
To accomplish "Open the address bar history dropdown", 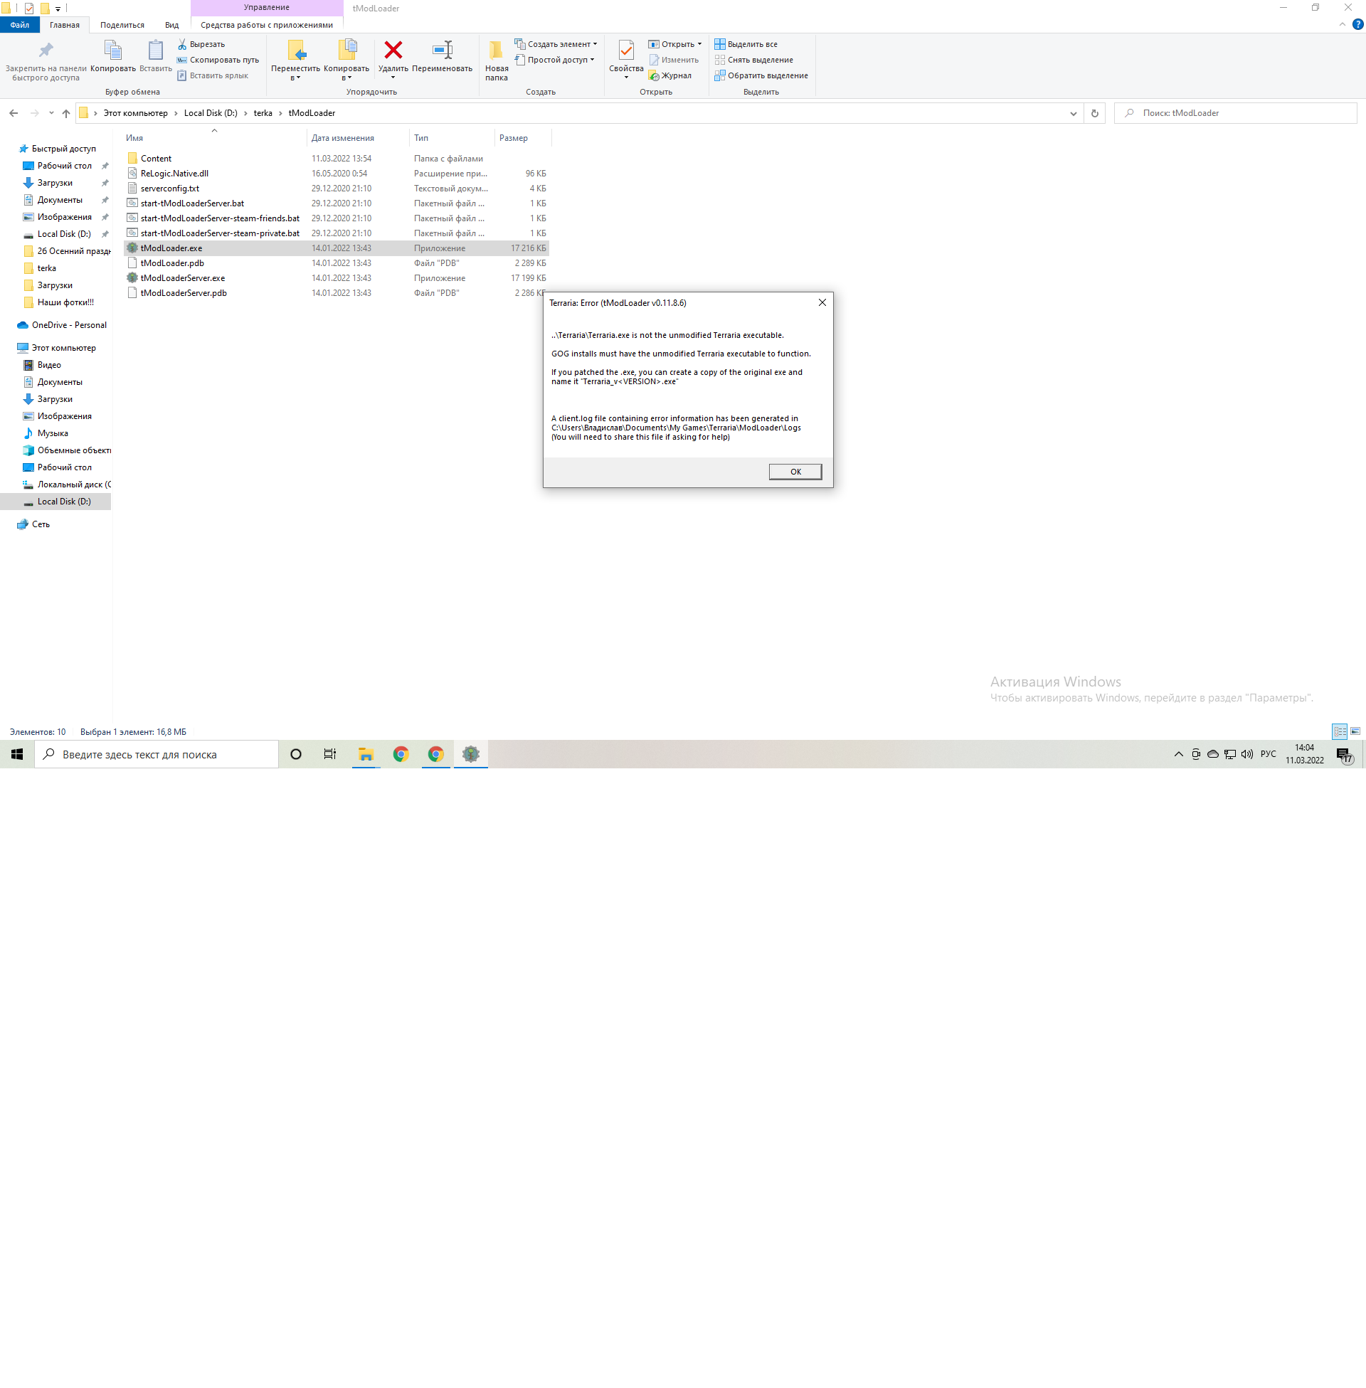I will point(1073,112).
